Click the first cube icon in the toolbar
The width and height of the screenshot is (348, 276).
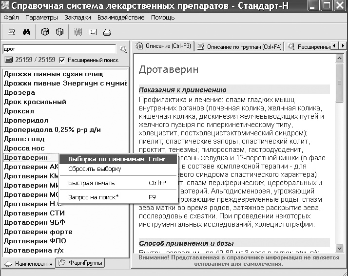pos(45,32)
